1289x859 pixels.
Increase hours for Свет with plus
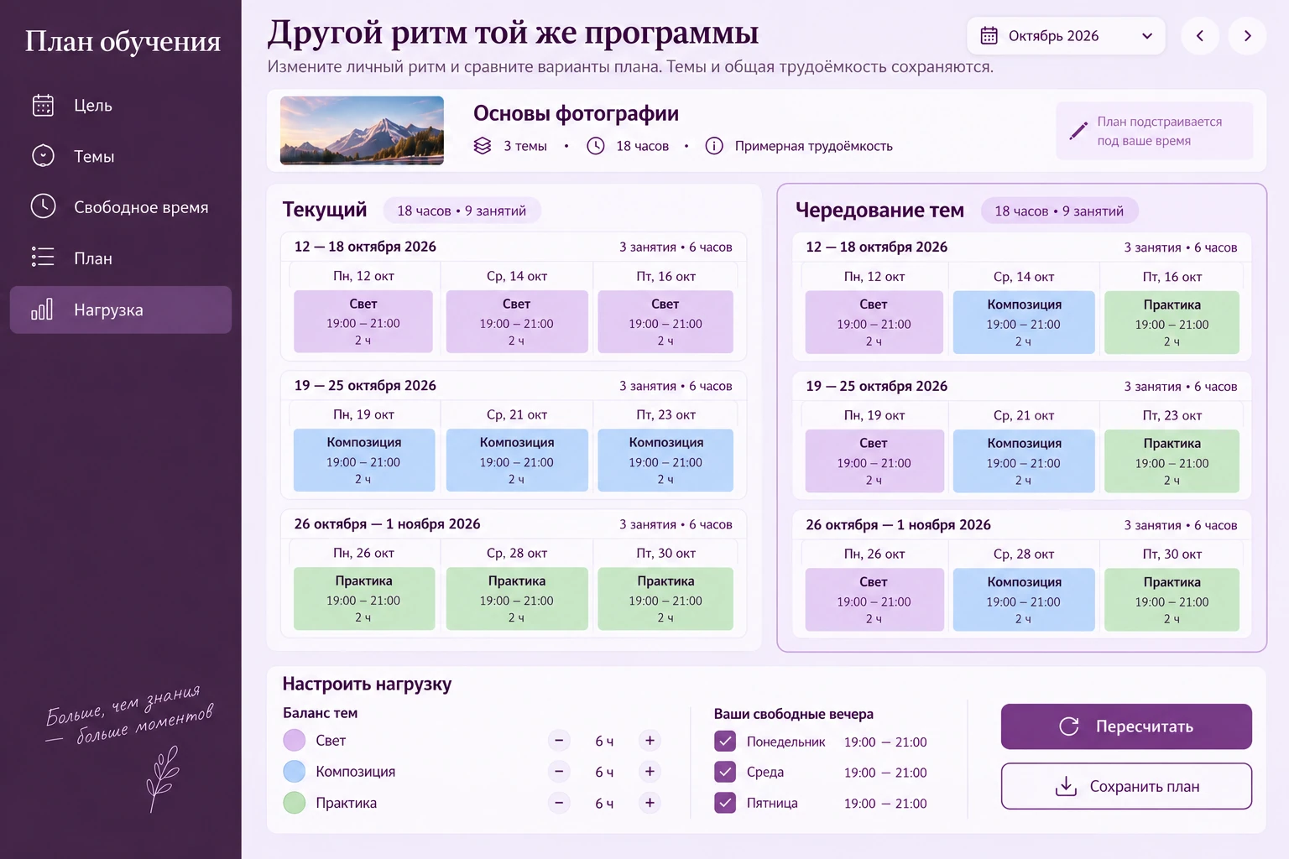(x=650, y=741)
